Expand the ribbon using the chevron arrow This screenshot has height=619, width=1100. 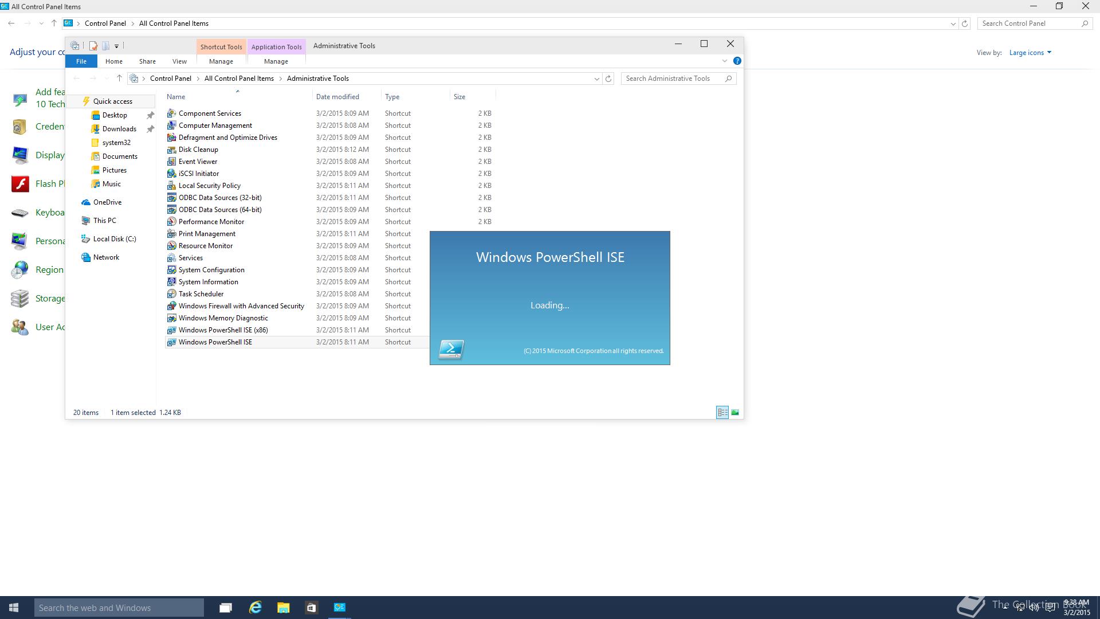(x=724, y=61)
